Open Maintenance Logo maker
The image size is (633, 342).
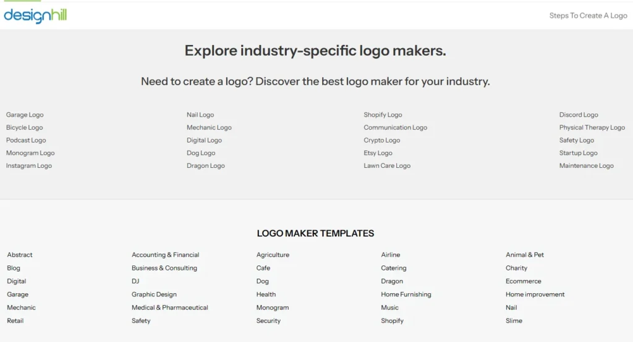coord(586,166)
